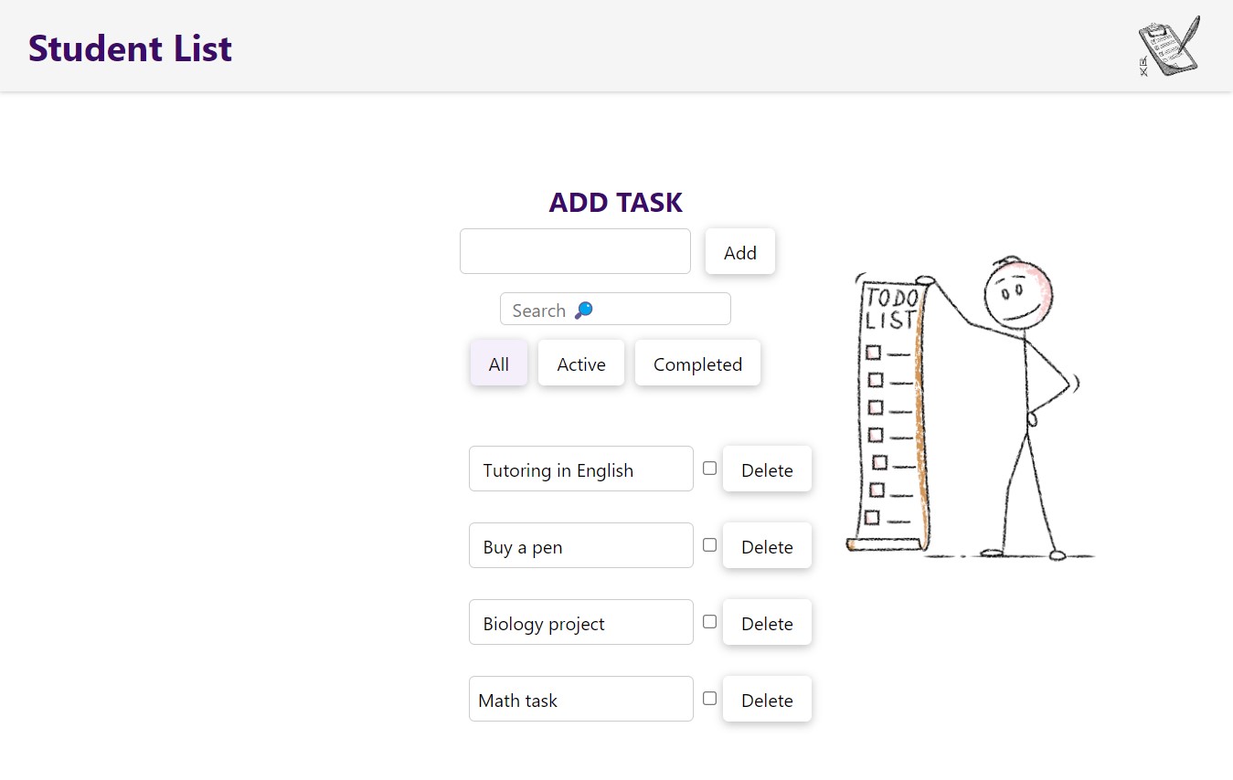The image size is (1233, 780).
Task: Tick the Buy a pen checkbox
Action: pyautogui.click(x=709, y=545)
